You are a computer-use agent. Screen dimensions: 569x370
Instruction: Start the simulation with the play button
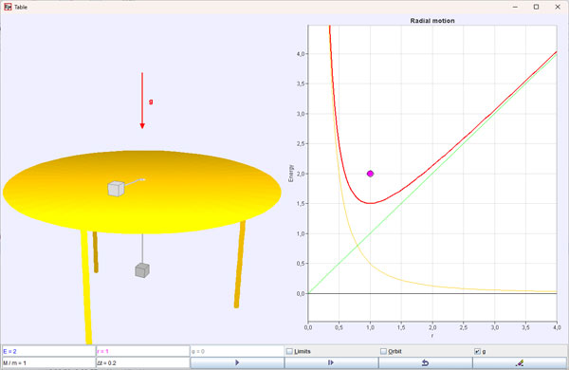(x=237, y=362)
